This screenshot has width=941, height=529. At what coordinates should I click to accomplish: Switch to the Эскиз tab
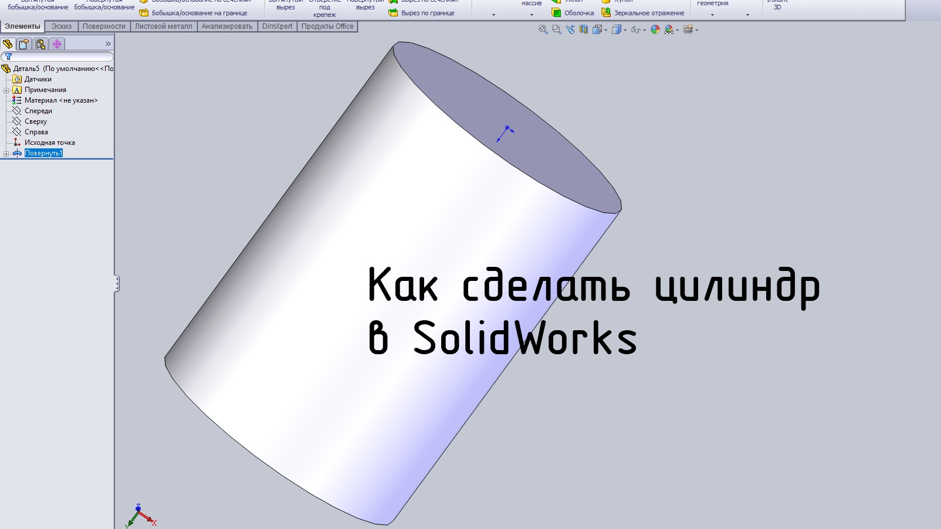coord(62,26)
